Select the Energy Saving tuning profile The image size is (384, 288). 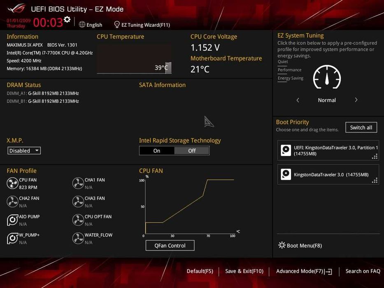[x=291, y=78]
